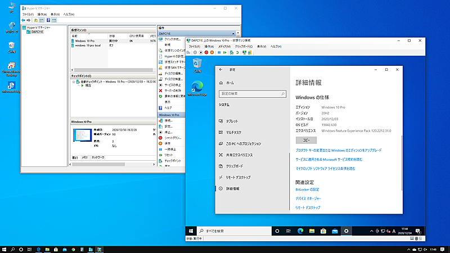Switch to ネットワーク tab in VM details
450x253 pixels.
point(98,157)
